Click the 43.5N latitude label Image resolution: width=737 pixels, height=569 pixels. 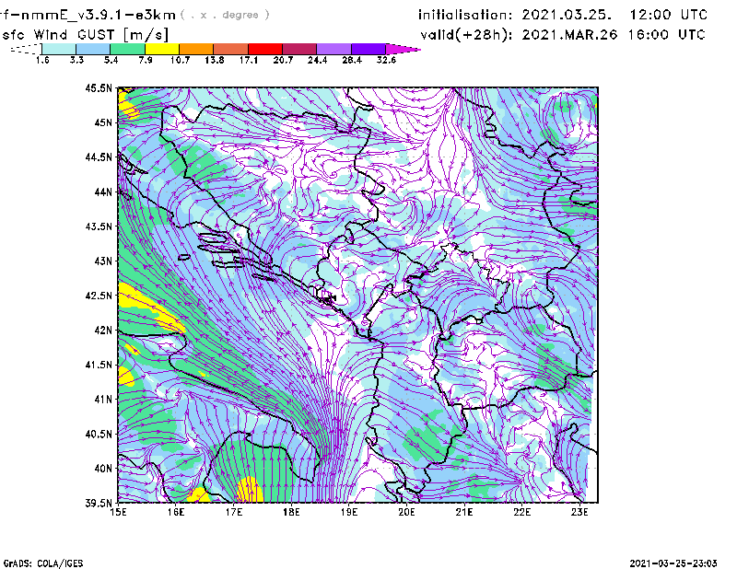coord(99,226)
